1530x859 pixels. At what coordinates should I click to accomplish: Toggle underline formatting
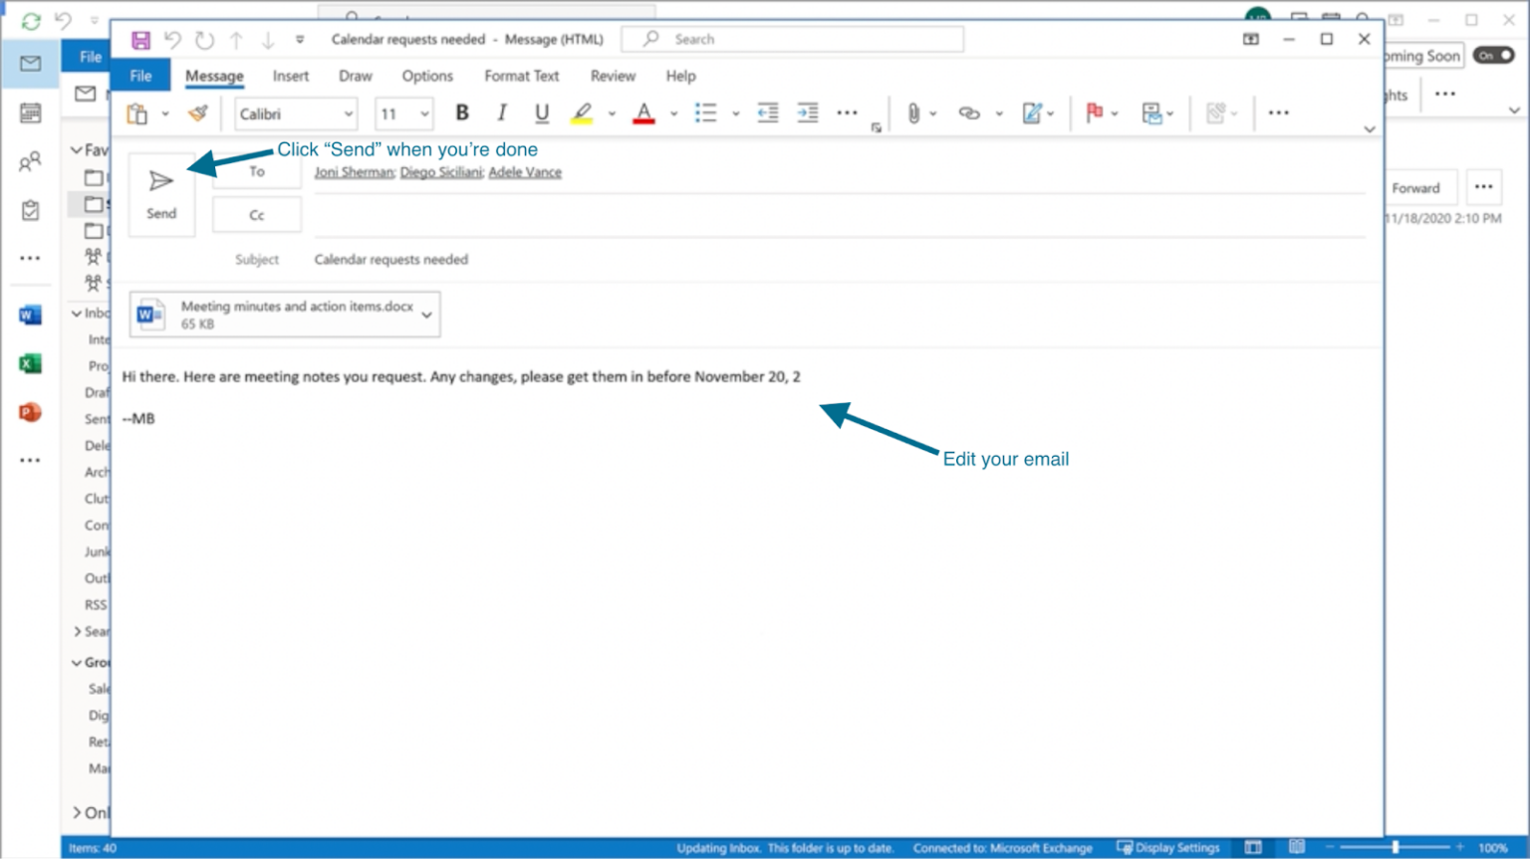541,112
